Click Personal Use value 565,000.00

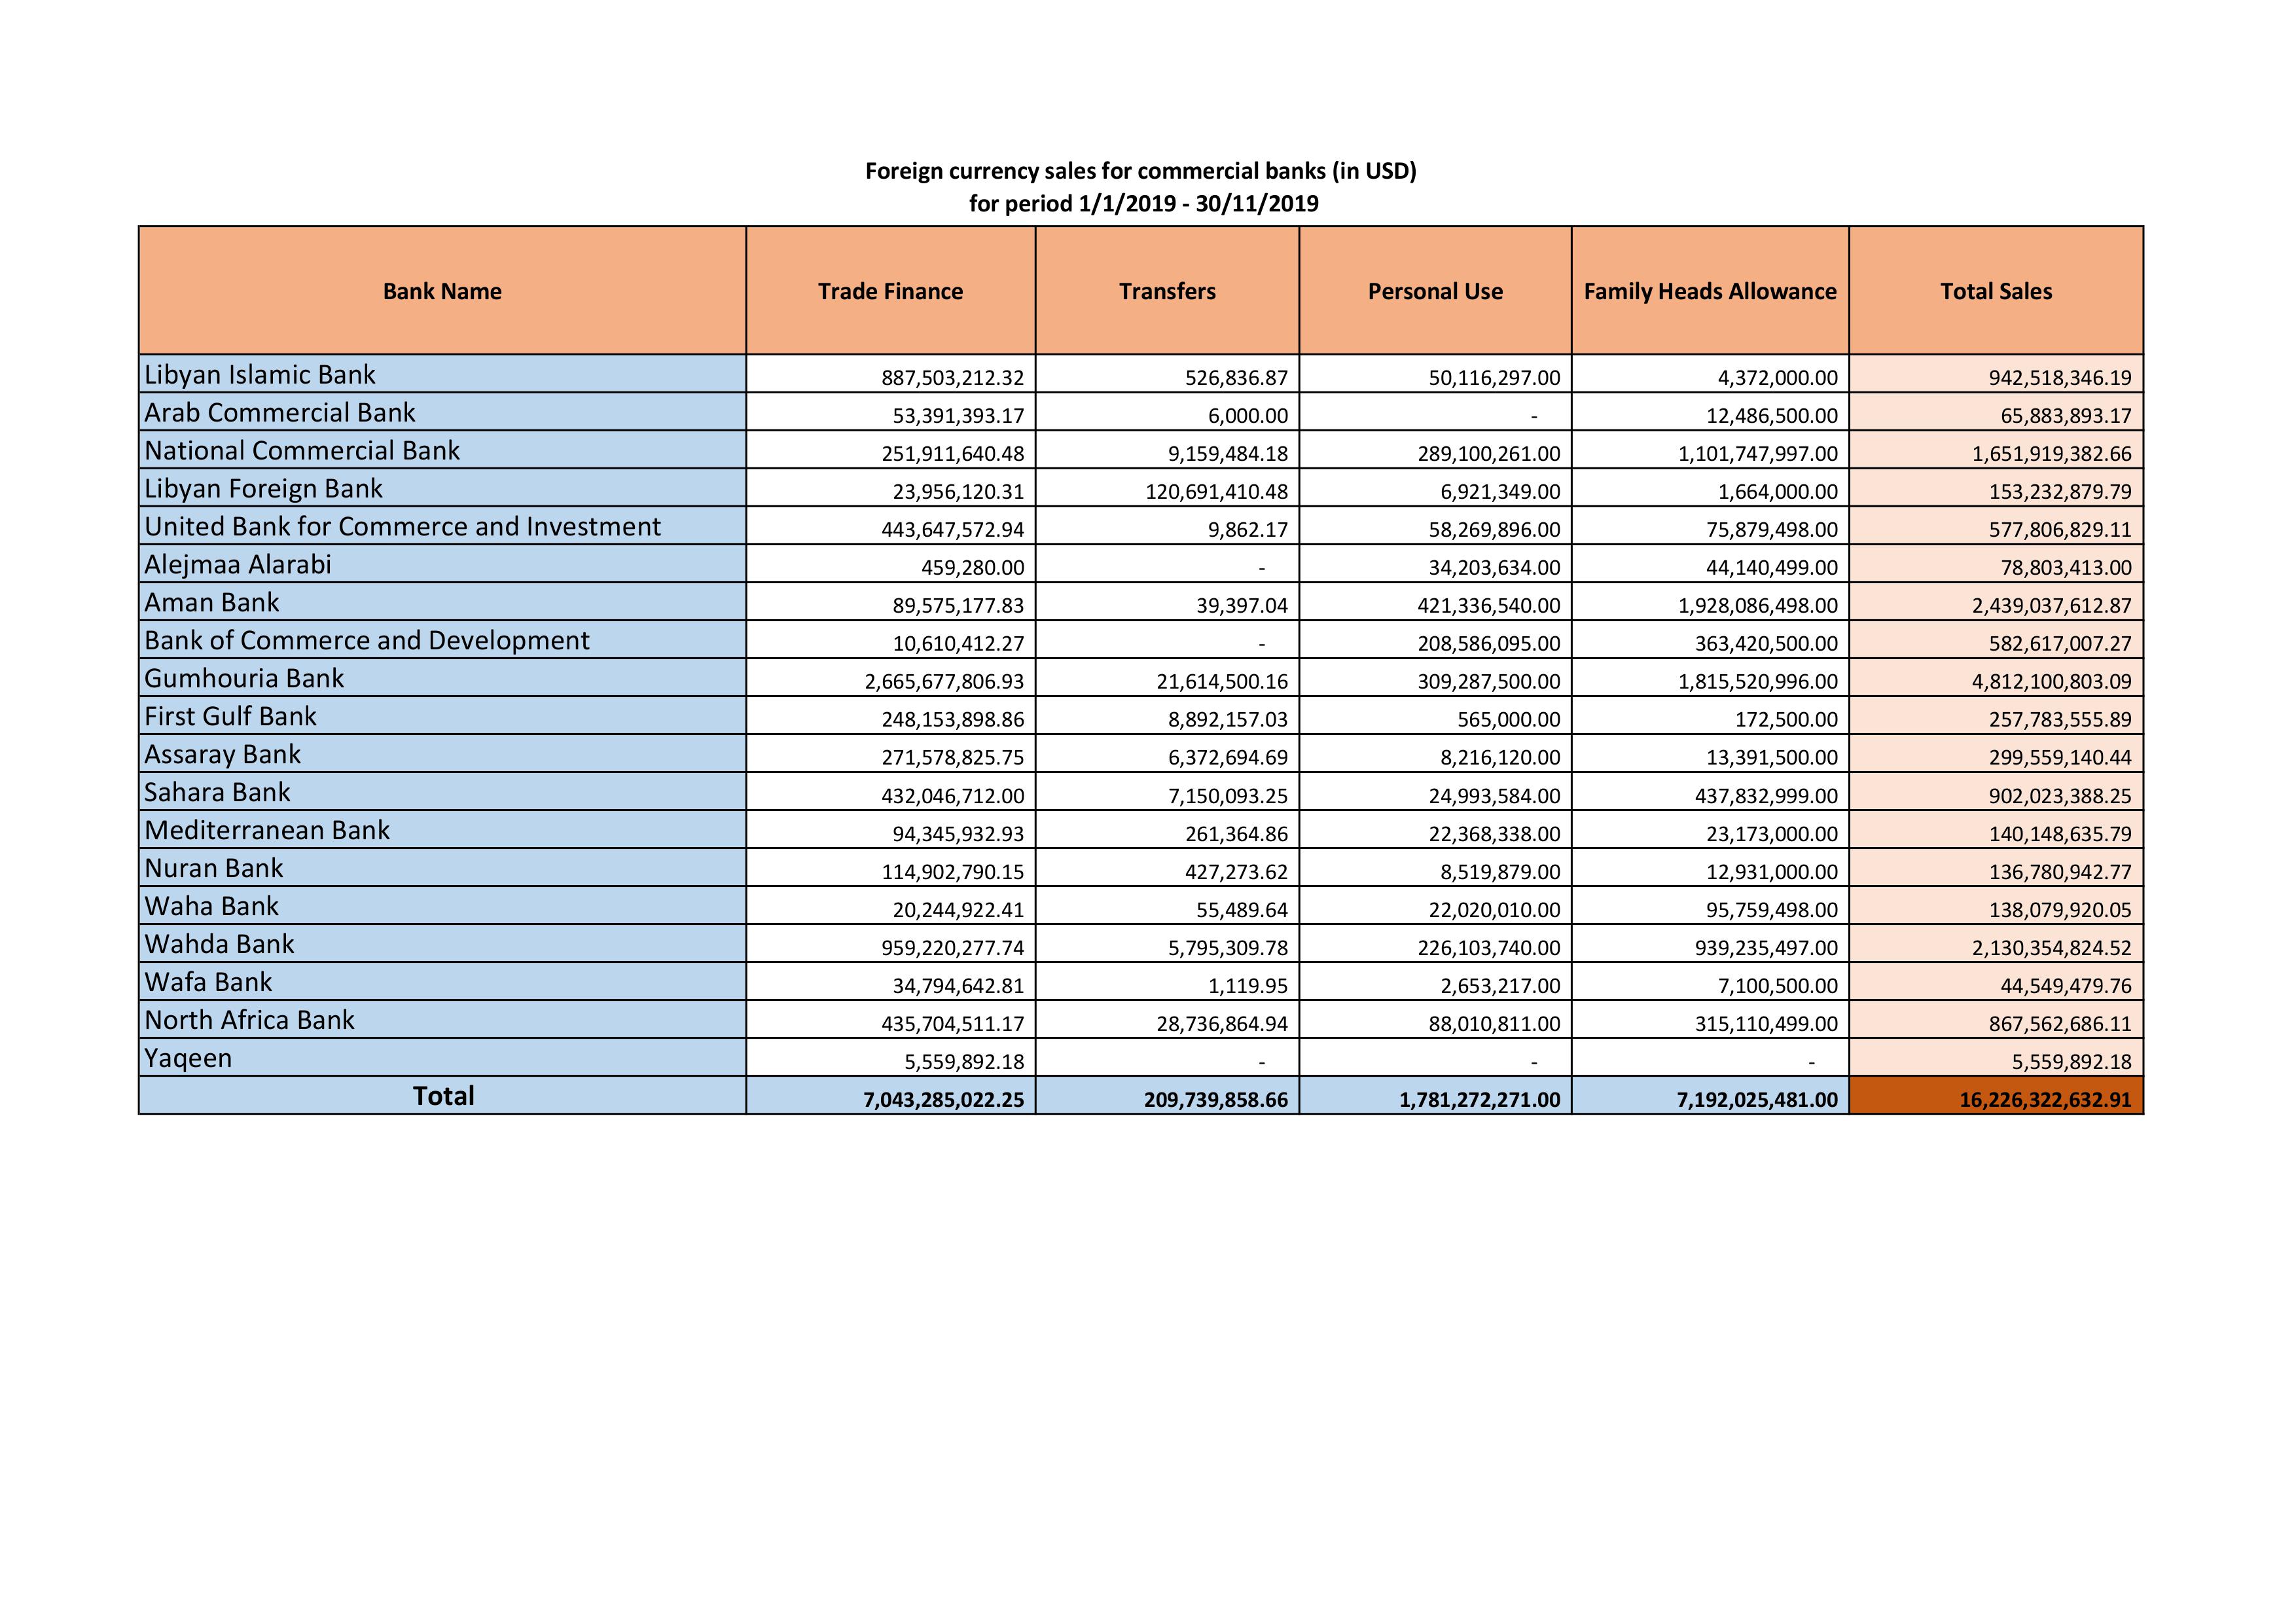point(1509,720)
